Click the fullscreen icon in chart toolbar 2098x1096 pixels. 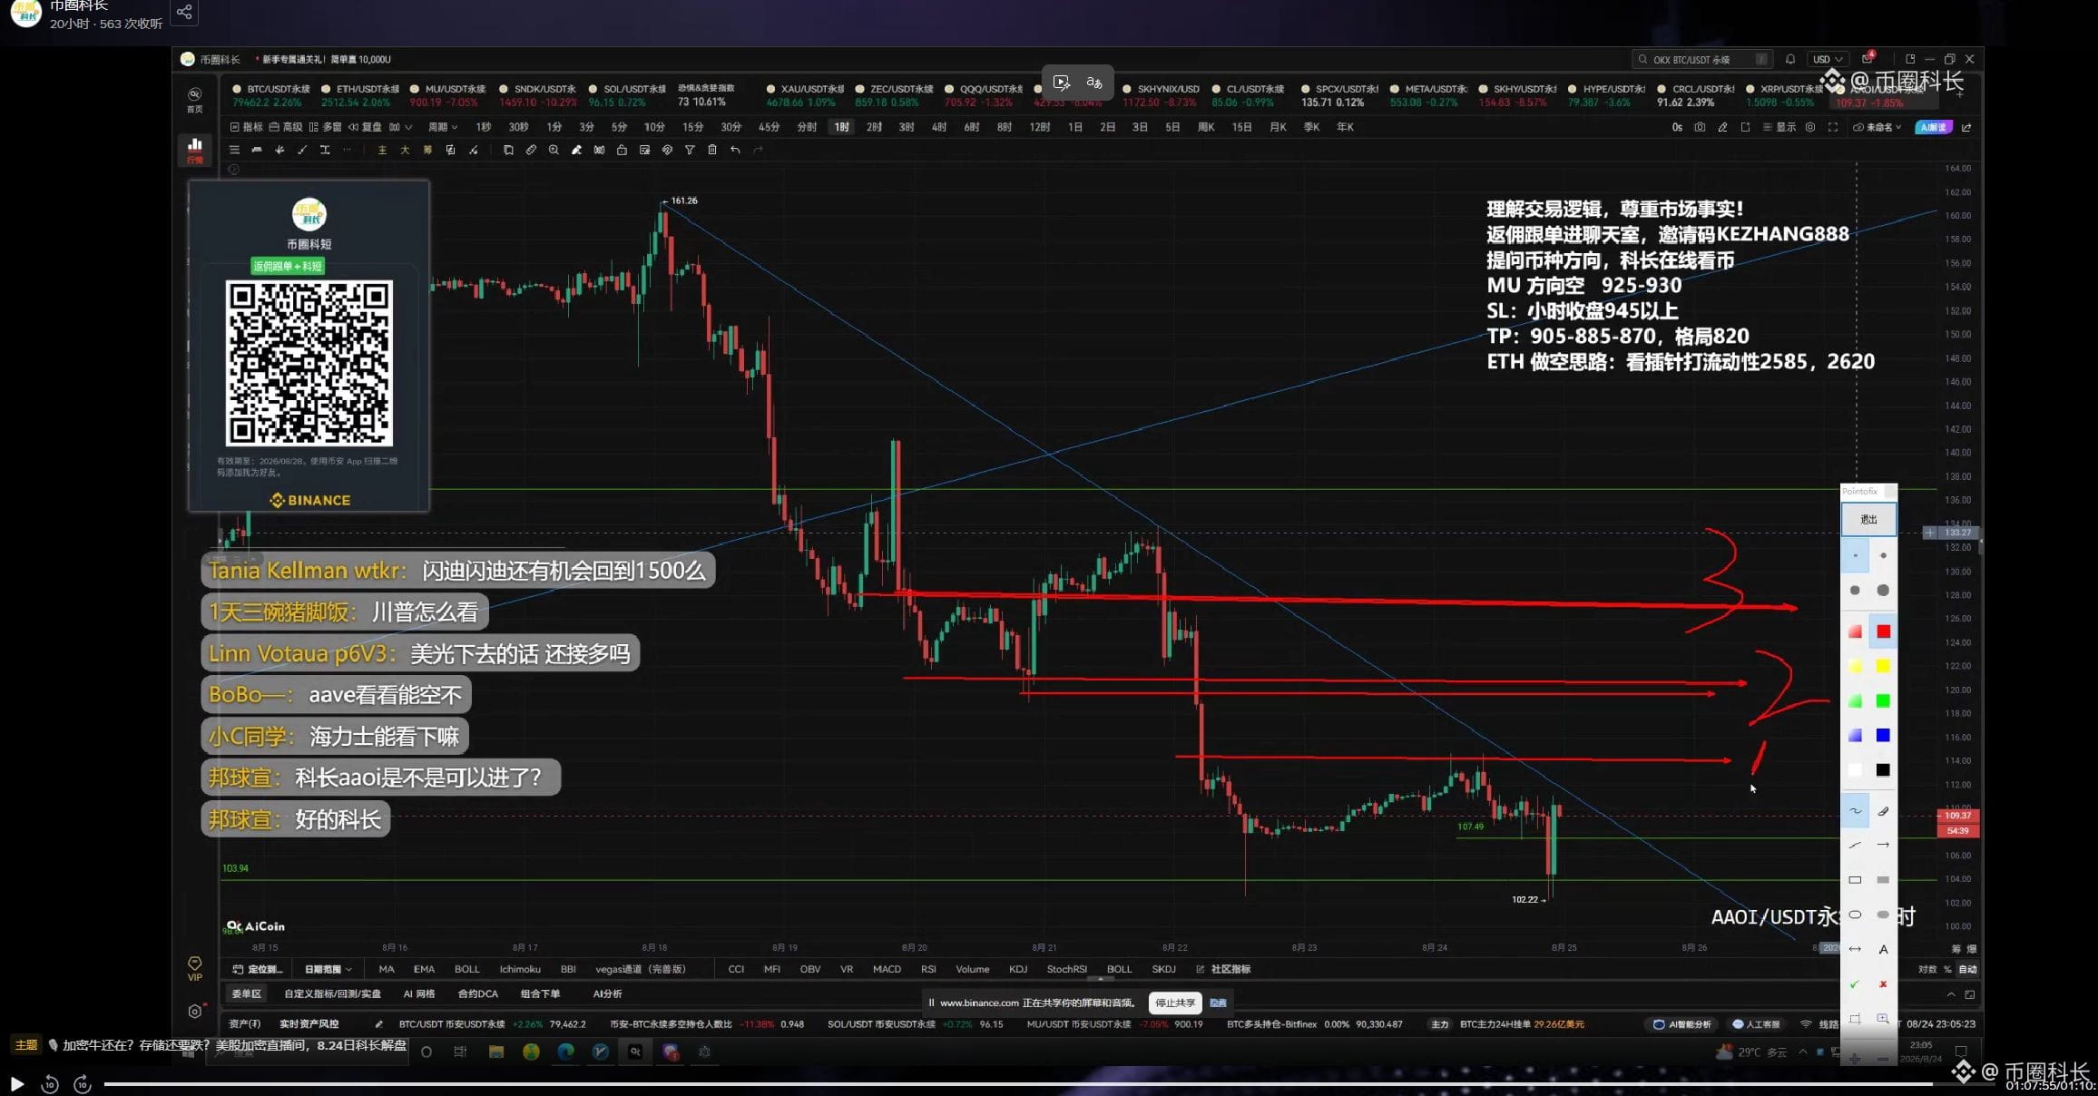pos(1833,127)
